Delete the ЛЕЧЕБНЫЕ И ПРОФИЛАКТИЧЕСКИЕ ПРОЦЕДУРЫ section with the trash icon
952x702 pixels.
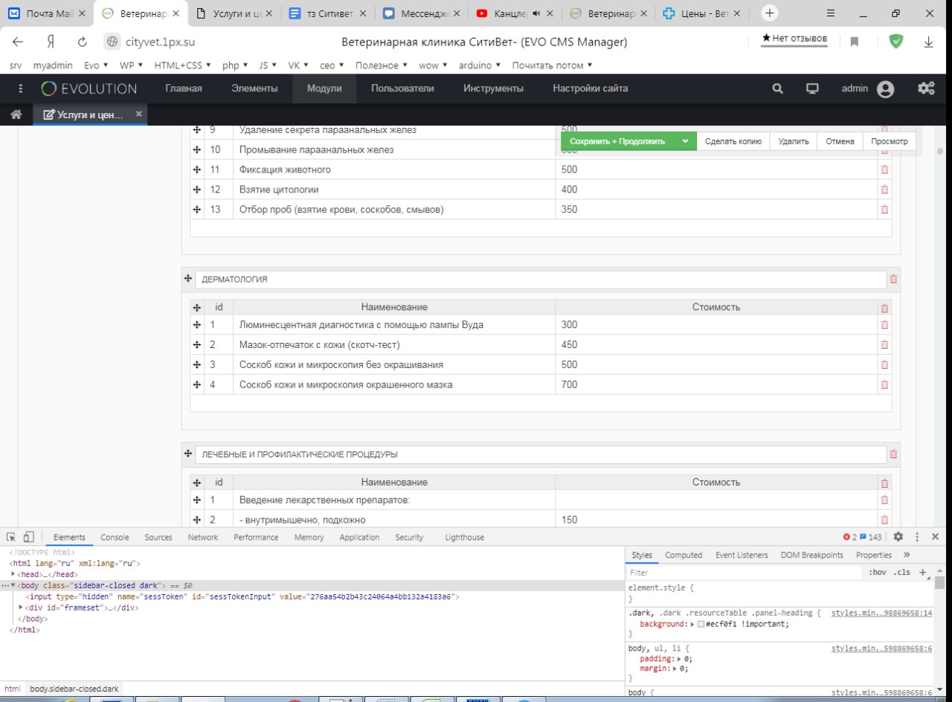click(x=893, y=454)
